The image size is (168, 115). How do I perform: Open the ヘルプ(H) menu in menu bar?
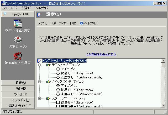click(41, 8)
